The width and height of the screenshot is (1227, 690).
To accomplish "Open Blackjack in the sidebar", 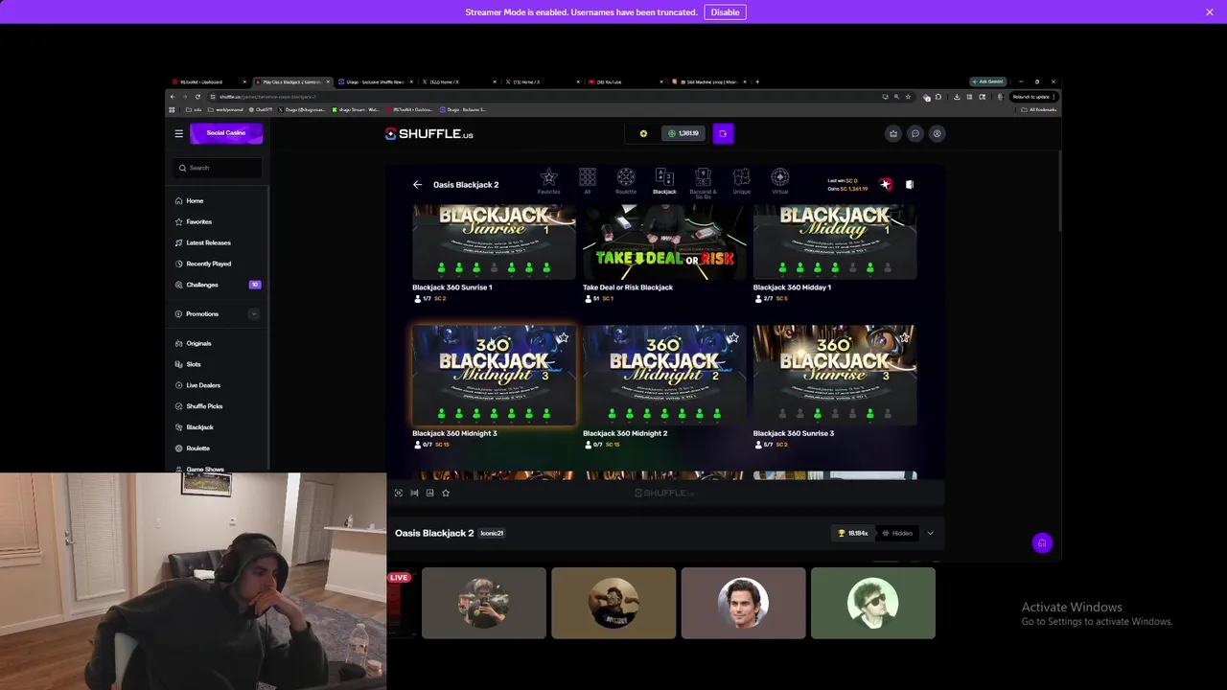I will click(199, 427).
